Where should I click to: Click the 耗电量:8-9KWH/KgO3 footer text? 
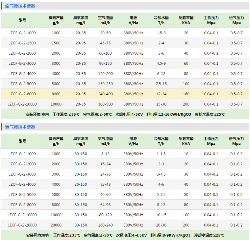(x=170, y=235)
